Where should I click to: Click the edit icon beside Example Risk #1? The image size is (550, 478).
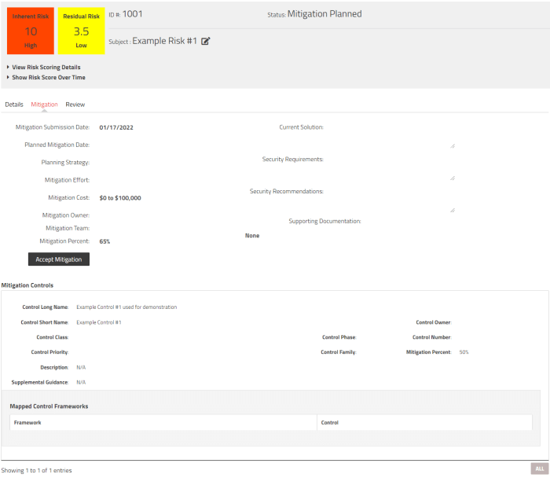[x=206, y=41]
